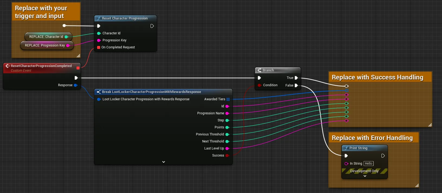Select the Break LootLockerCharacterProgressionWithRewardsResponse node header
This screenshot has height=193, width=442.
163,92
